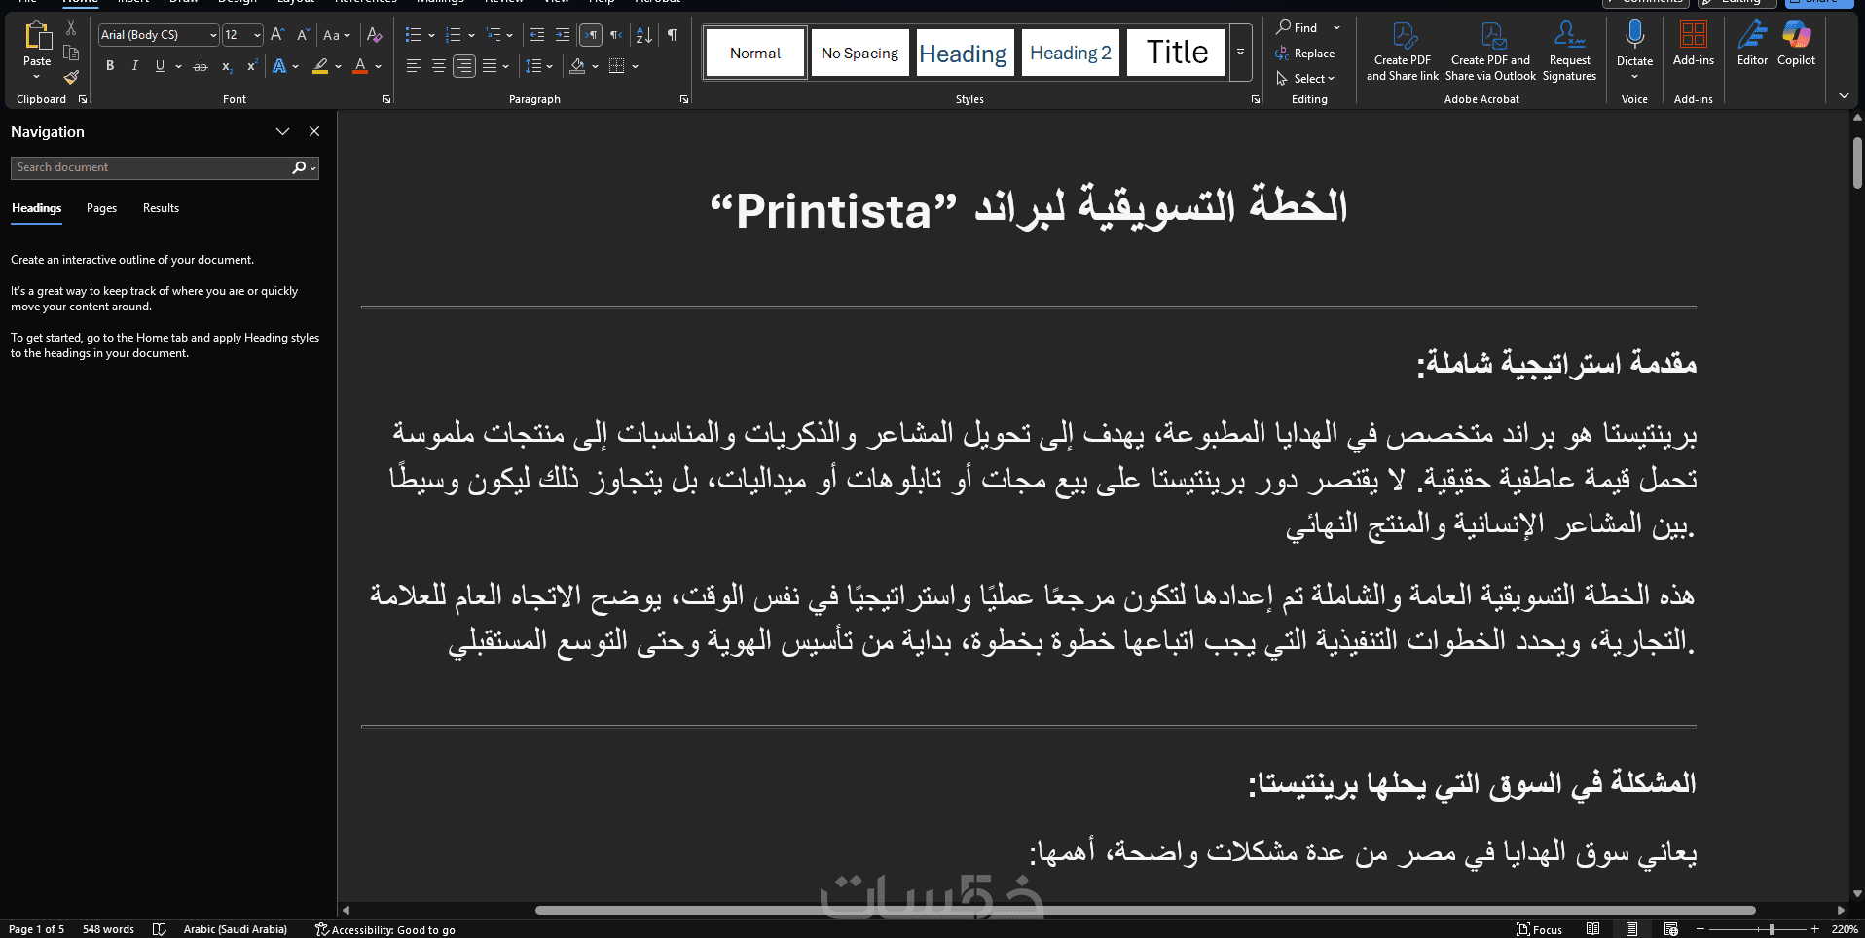This screenshot has height=938, width=1865.
Task: Click Create PDF and Share via Outlook
Action: (1490, 52)
